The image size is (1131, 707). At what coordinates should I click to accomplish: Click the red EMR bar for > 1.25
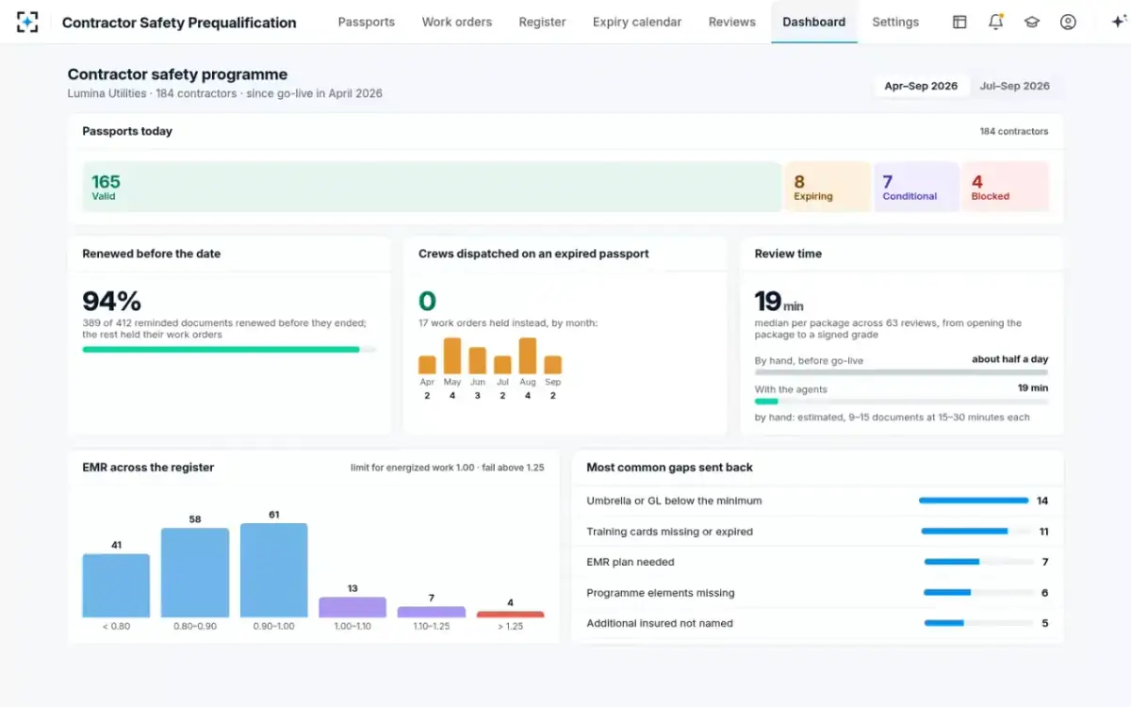pos(511,615)
